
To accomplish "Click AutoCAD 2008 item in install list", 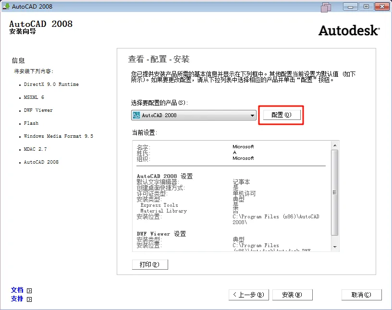I will [x=41, y=162].
